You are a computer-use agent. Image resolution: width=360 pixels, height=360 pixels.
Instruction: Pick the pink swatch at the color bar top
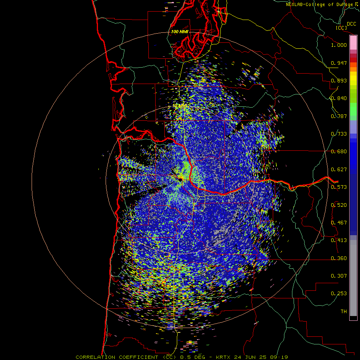coord(353,42)
